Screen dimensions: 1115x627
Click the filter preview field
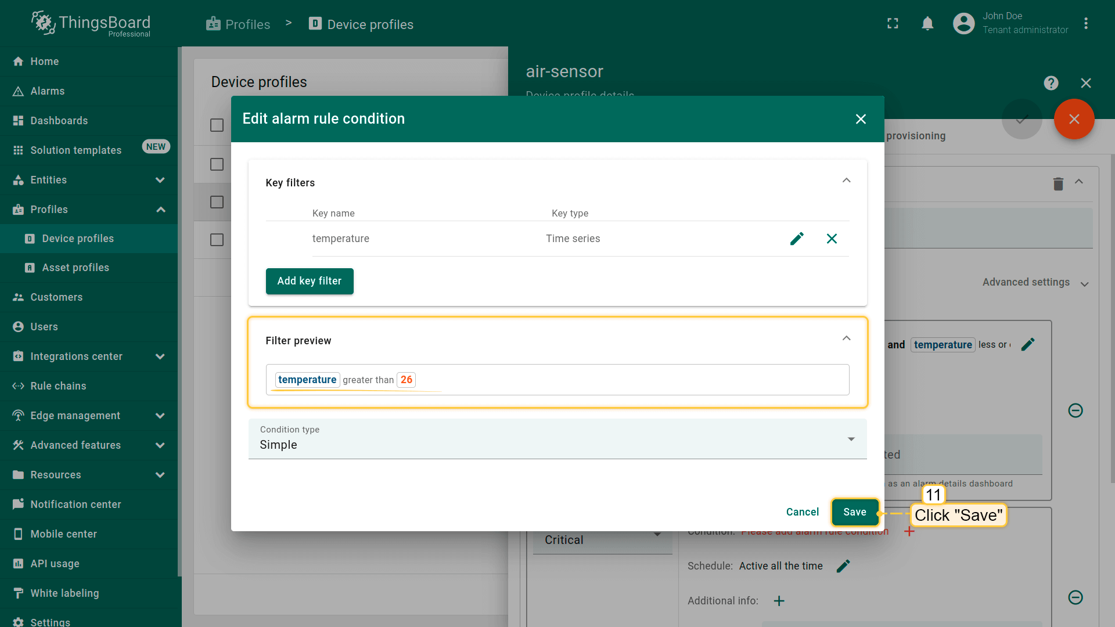click(x=557, y=380)
